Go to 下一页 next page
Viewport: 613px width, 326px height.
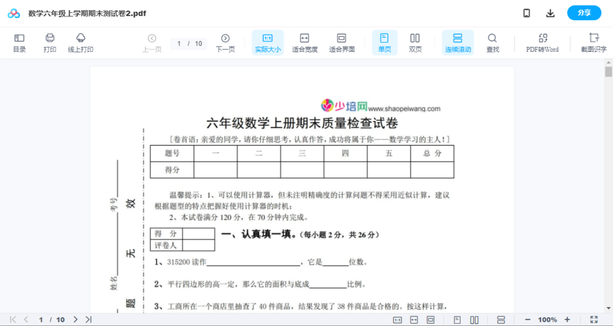(x=225, y=42)
